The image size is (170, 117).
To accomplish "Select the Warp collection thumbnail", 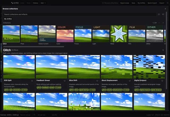I will 119,34.
